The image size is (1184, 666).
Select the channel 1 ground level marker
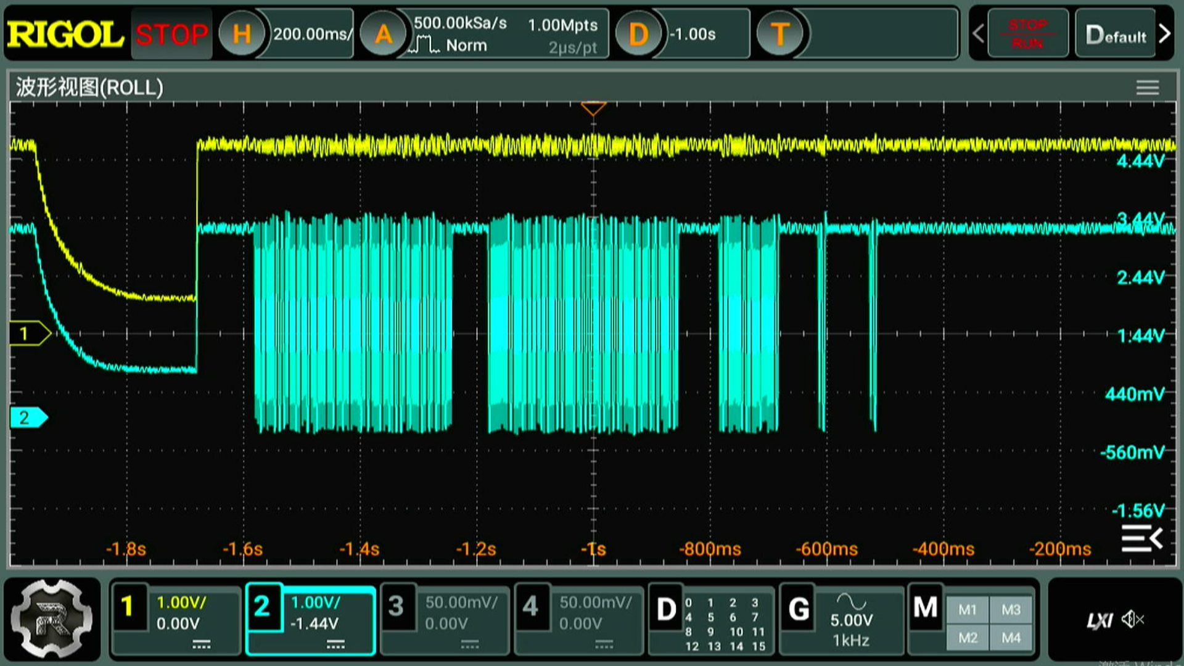tap(30, 334)
